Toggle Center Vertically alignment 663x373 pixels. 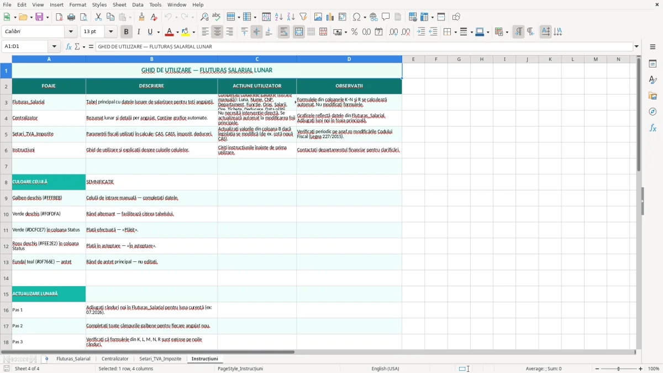[256, 32]
